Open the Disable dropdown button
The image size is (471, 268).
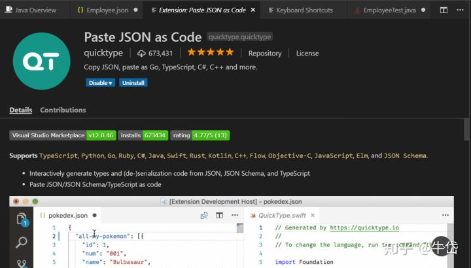[100, 83]
